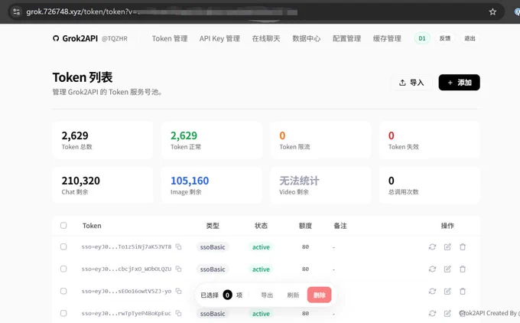This screenshot has width=520, height=323.
Task: Check the box for token ending -yo
Action: (63, 291)
